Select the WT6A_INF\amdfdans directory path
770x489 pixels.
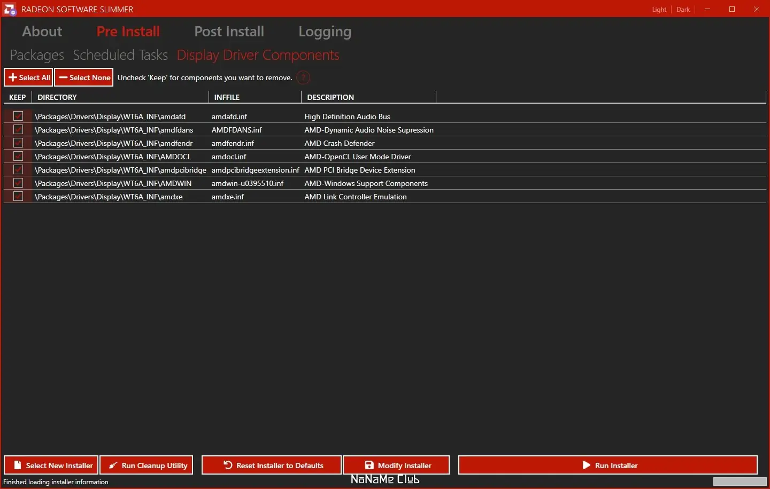(114, 130)
